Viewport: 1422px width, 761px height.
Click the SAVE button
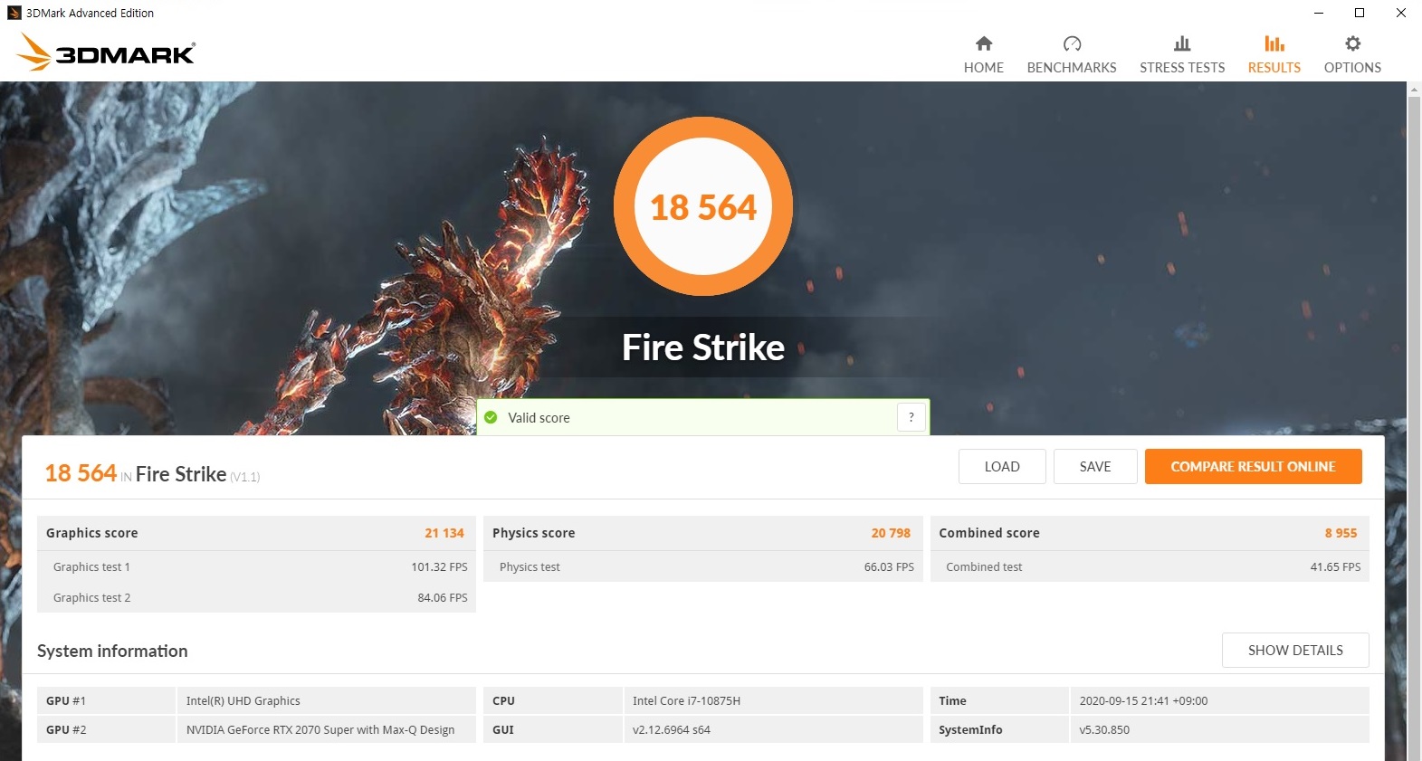tap(1095, 467)
